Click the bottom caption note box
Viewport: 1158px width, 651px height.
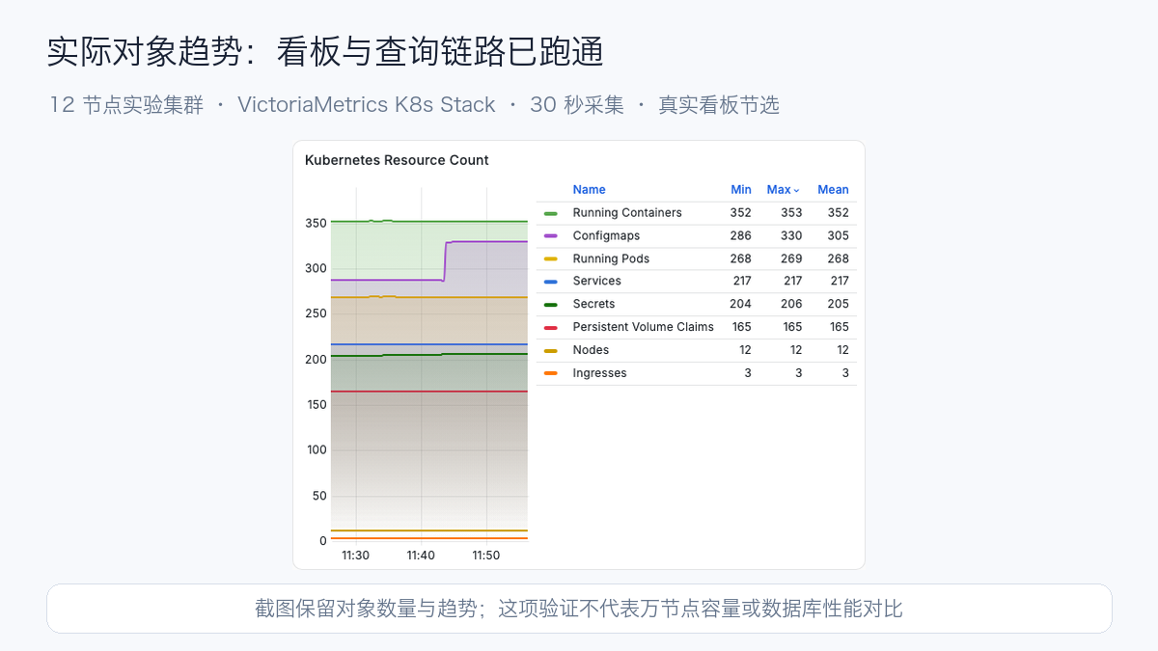point(579,609)
